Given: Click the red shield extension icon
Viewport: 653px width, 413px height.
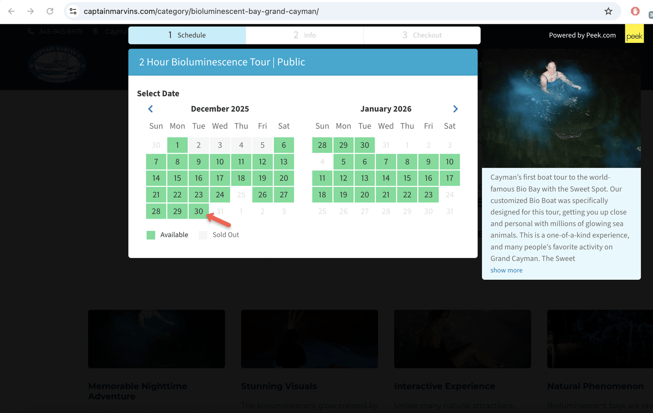Looking at the screenshot, I should [635, 11].
